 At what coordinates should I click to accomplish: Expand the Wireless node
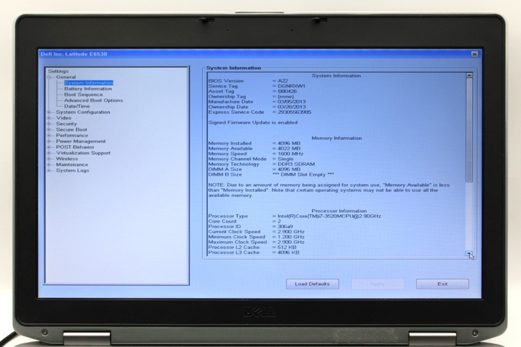[x=49, y=159]
